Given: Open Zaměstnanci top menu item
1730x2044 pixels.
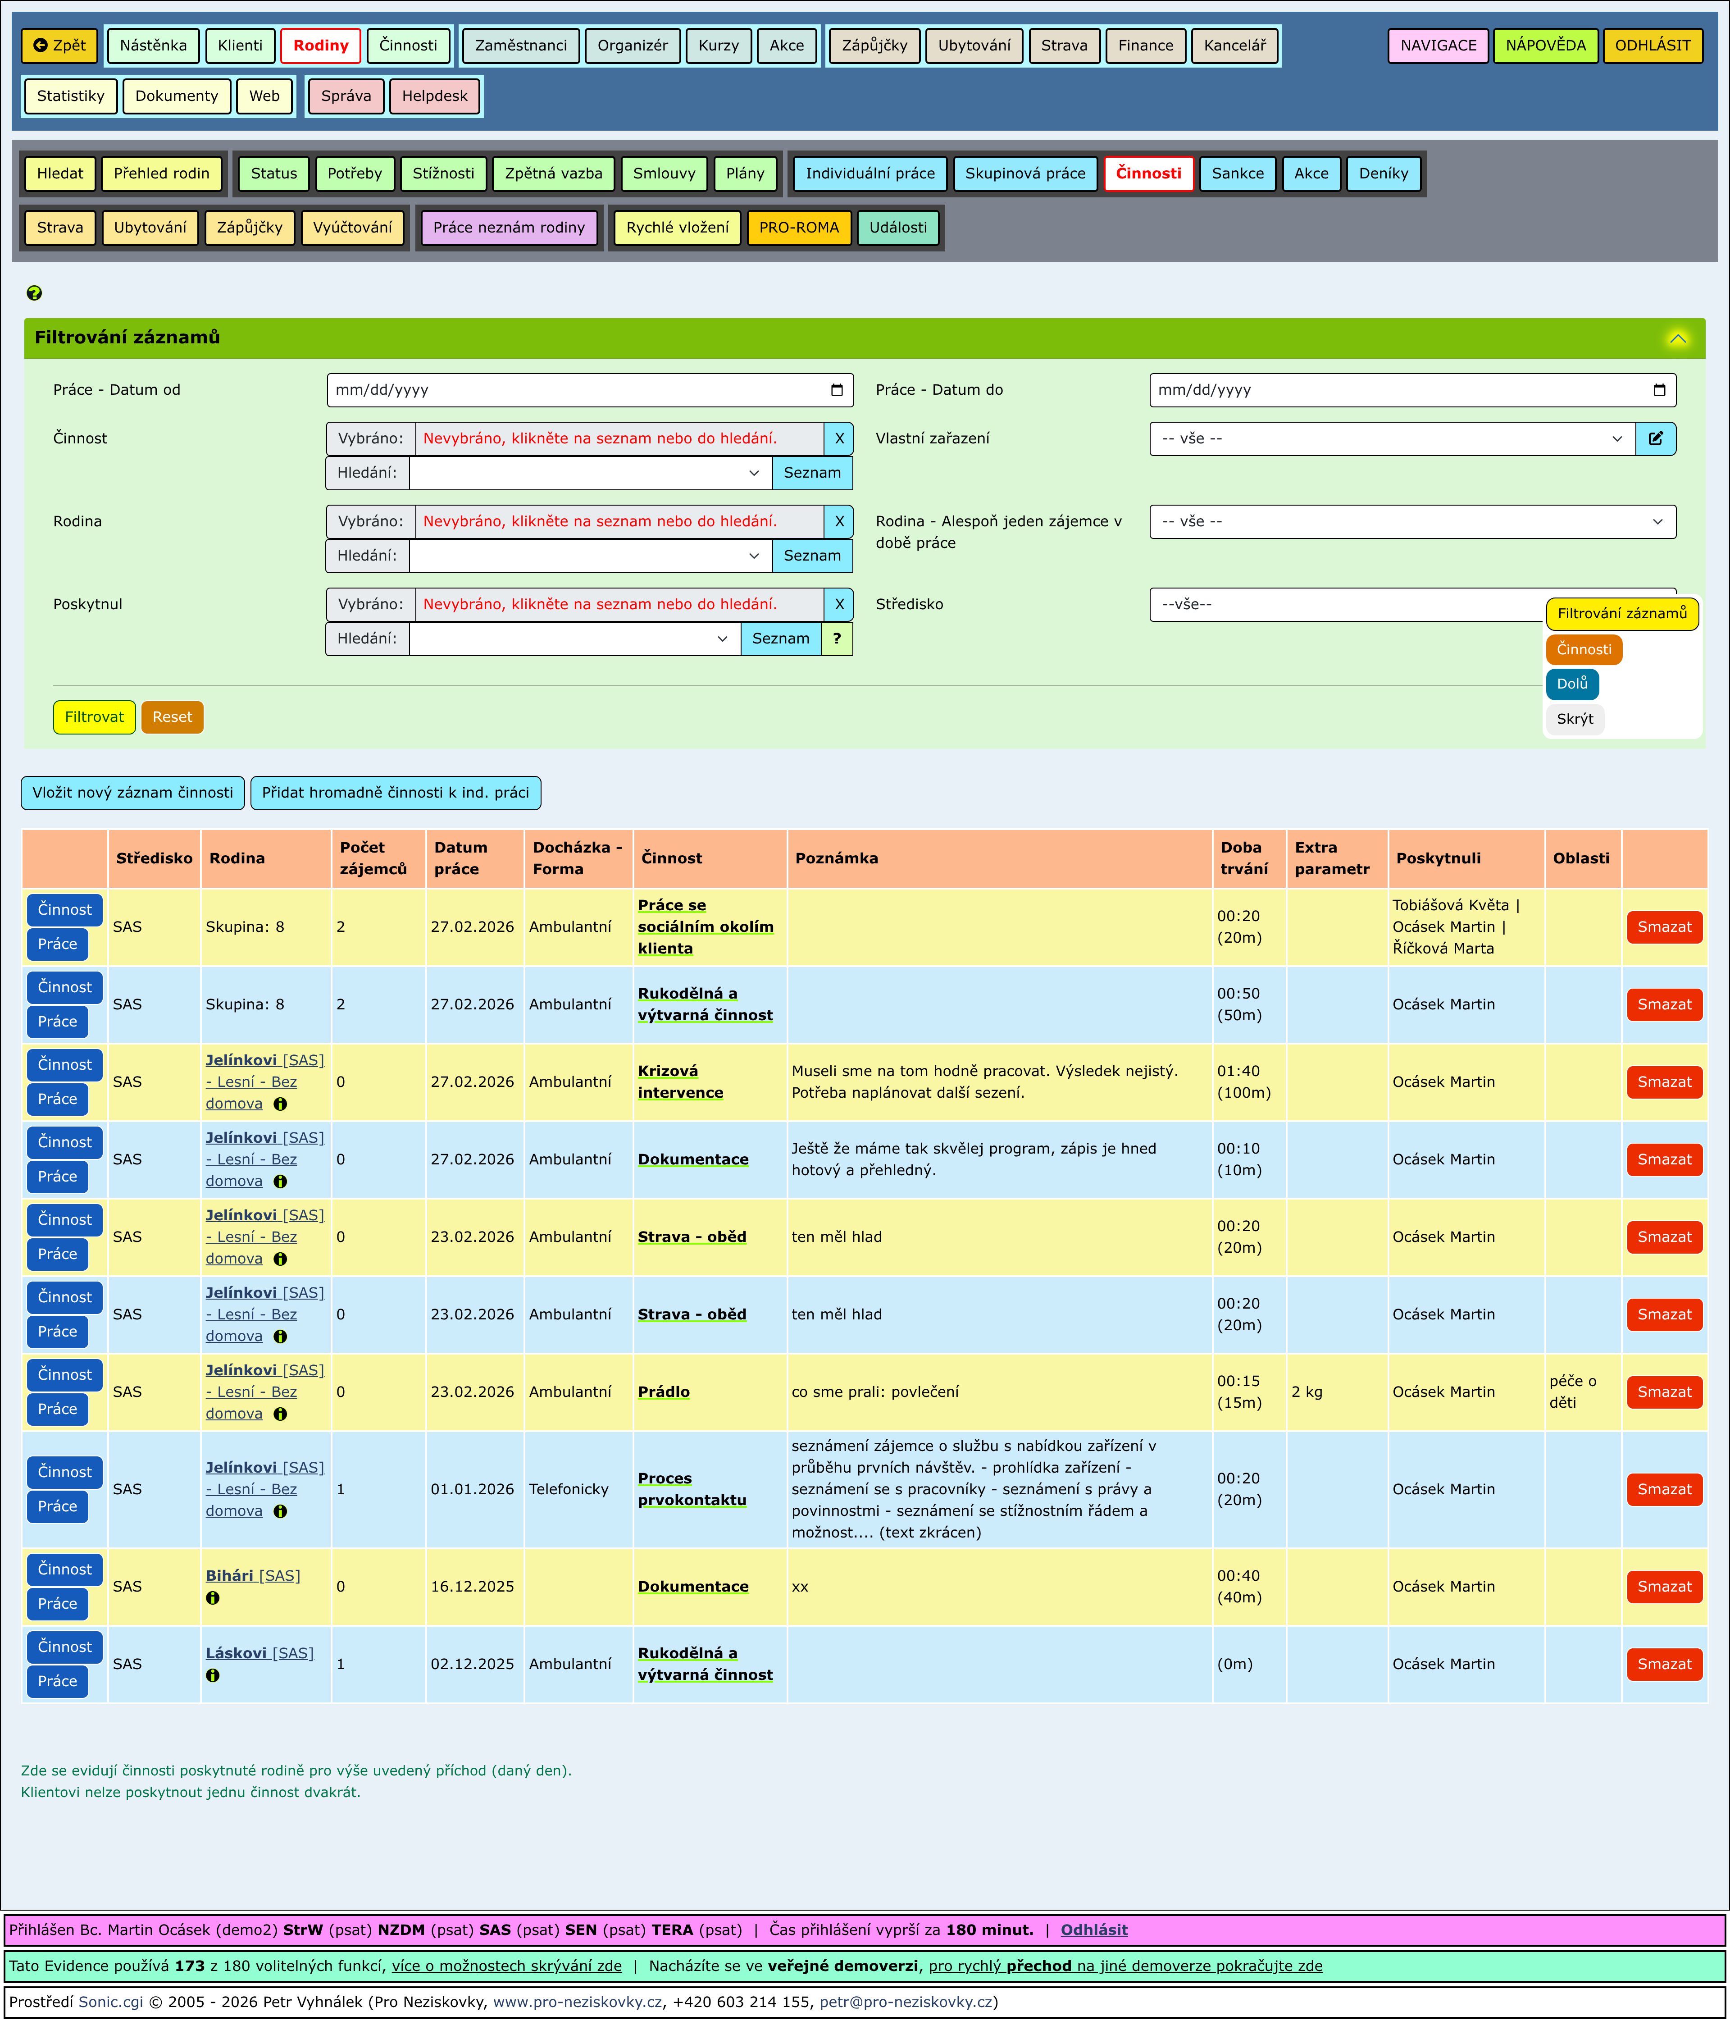Looking at the screenshot, I should click(521, 45).
